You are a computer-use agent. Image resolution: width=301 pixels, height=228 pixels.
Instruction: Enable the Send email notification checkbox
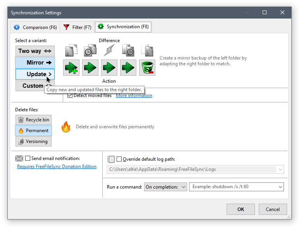pos(28,158)
